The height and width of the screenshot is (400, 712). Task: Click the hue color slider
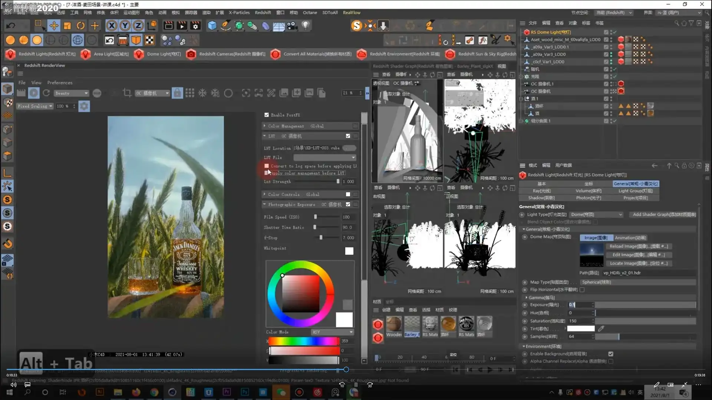point(303,341)
